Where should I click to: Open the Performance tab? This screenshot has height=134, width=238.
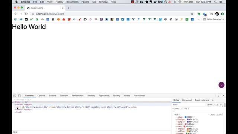78,96
